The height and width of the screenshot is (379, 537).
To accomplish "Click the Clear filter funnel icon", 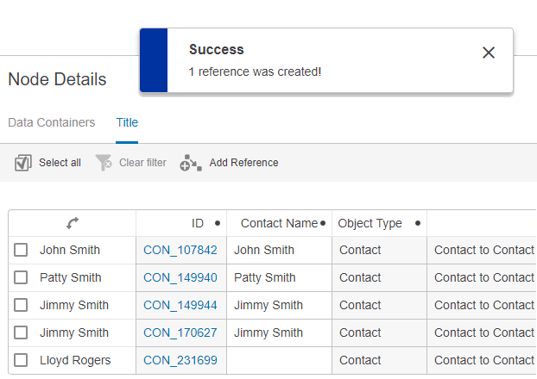I will click(104, 162).
